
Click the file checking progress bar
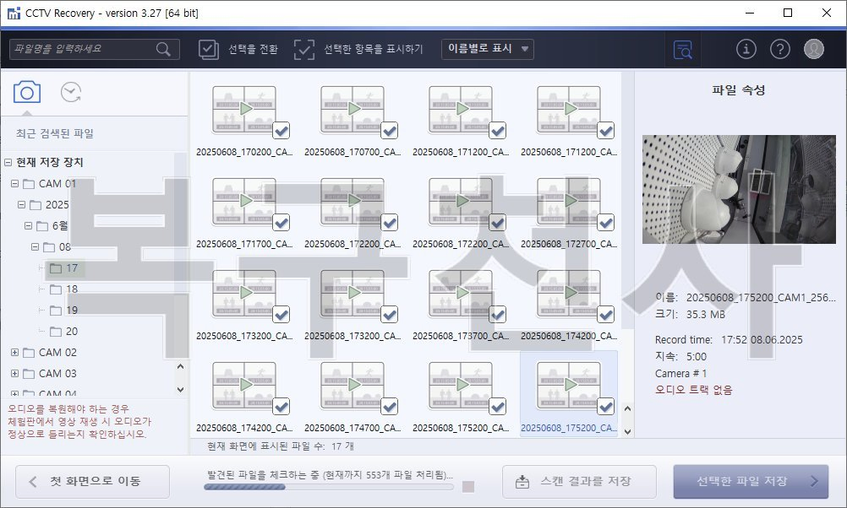click(329, 487)
